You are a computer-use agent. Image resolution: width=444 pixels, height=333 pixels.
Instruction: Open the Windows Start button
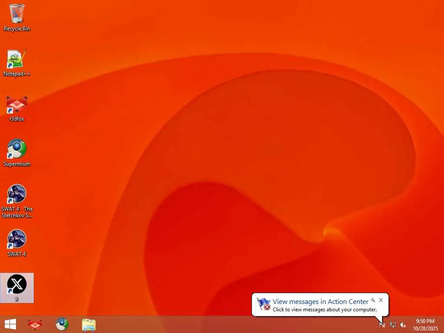click(10, 324)
